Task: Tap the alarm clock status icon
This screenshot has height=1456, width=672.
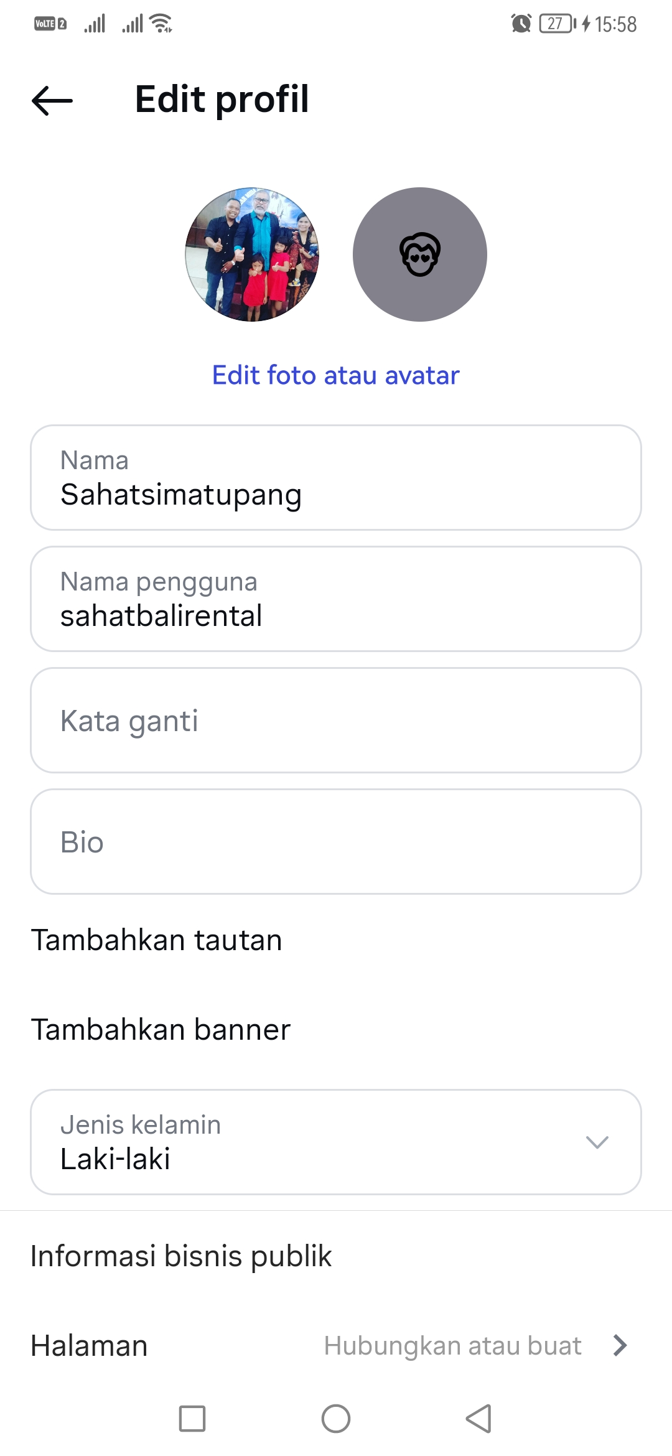Action: [x=521, y=24]
